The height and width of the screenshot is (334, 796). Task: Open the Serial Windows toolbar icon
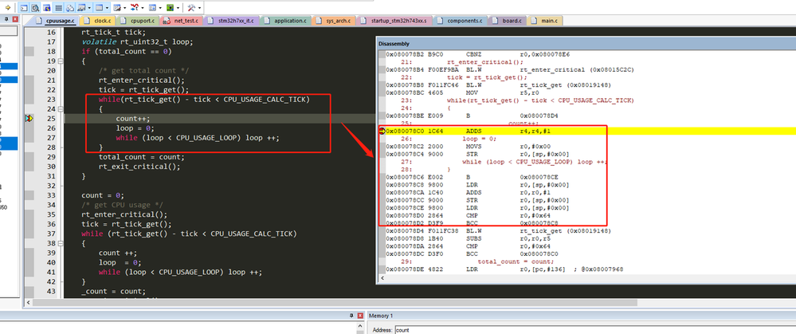point(117,8)
